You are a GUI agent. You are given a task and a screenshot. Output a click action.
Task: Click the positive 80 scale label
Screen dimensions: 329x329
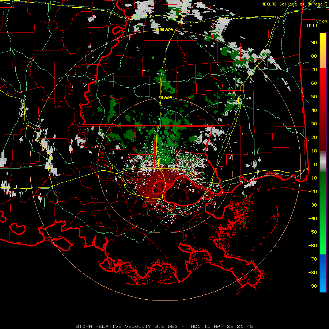point(314,56)
